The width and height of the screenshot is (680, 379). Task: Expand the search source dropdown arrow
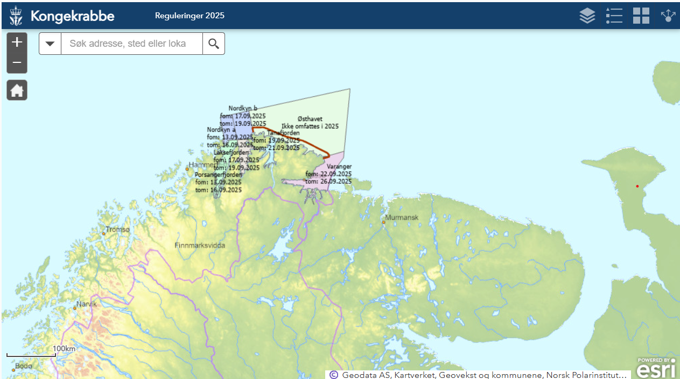coord(50,44)
